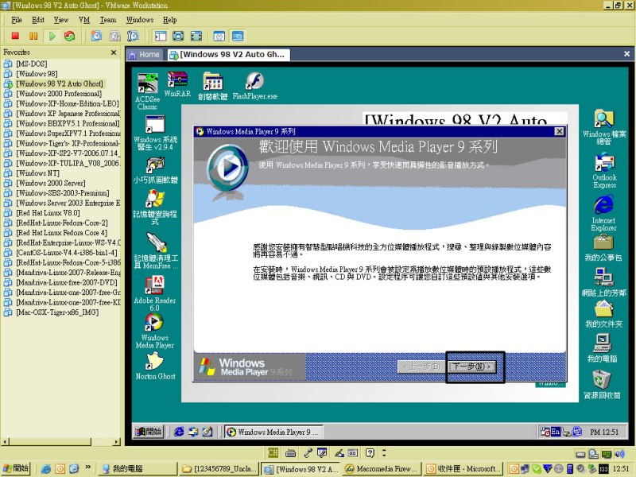The width and height of the screenshot is (636, 477).
Task: Open the File menu
Action: [x=17, y=19]
